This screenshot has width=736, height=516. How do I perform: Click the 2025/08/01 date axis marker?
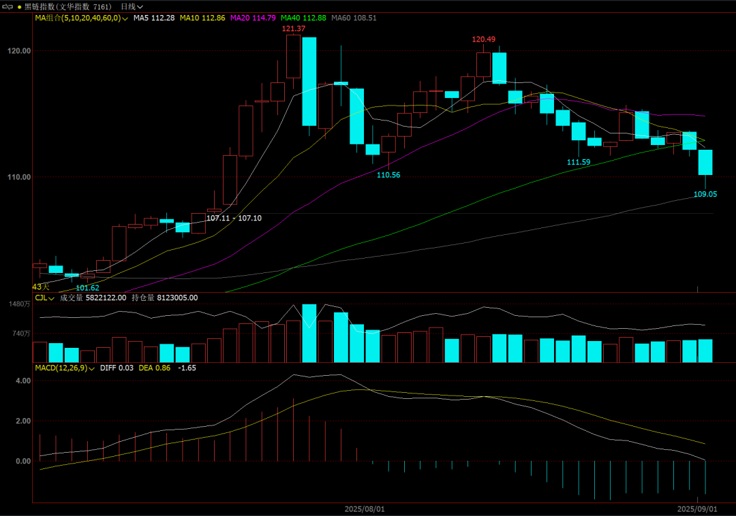(365, 509)
